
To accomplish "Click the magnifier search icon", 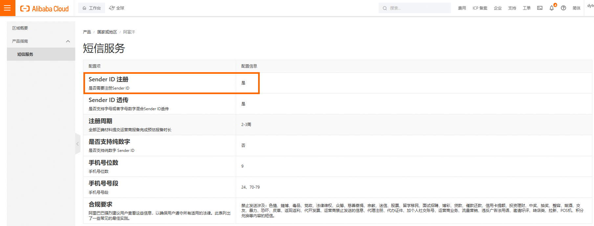I will (x=385, y=8).
